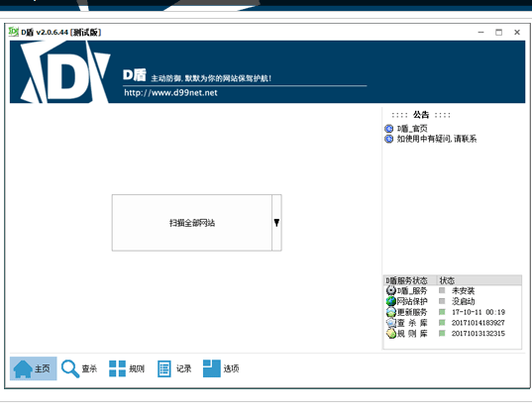Image resolution: width=532 pixels, height=415 pixels.
Task: Open the 如使用中有疑问,请联系 announcement link
Action: [x=437, y=139]
